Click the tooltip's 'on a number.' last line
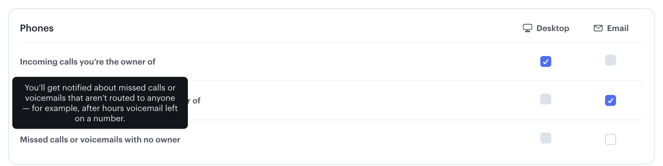The width and height of the screenshot is (663, 166). click(x=100, y=119)
